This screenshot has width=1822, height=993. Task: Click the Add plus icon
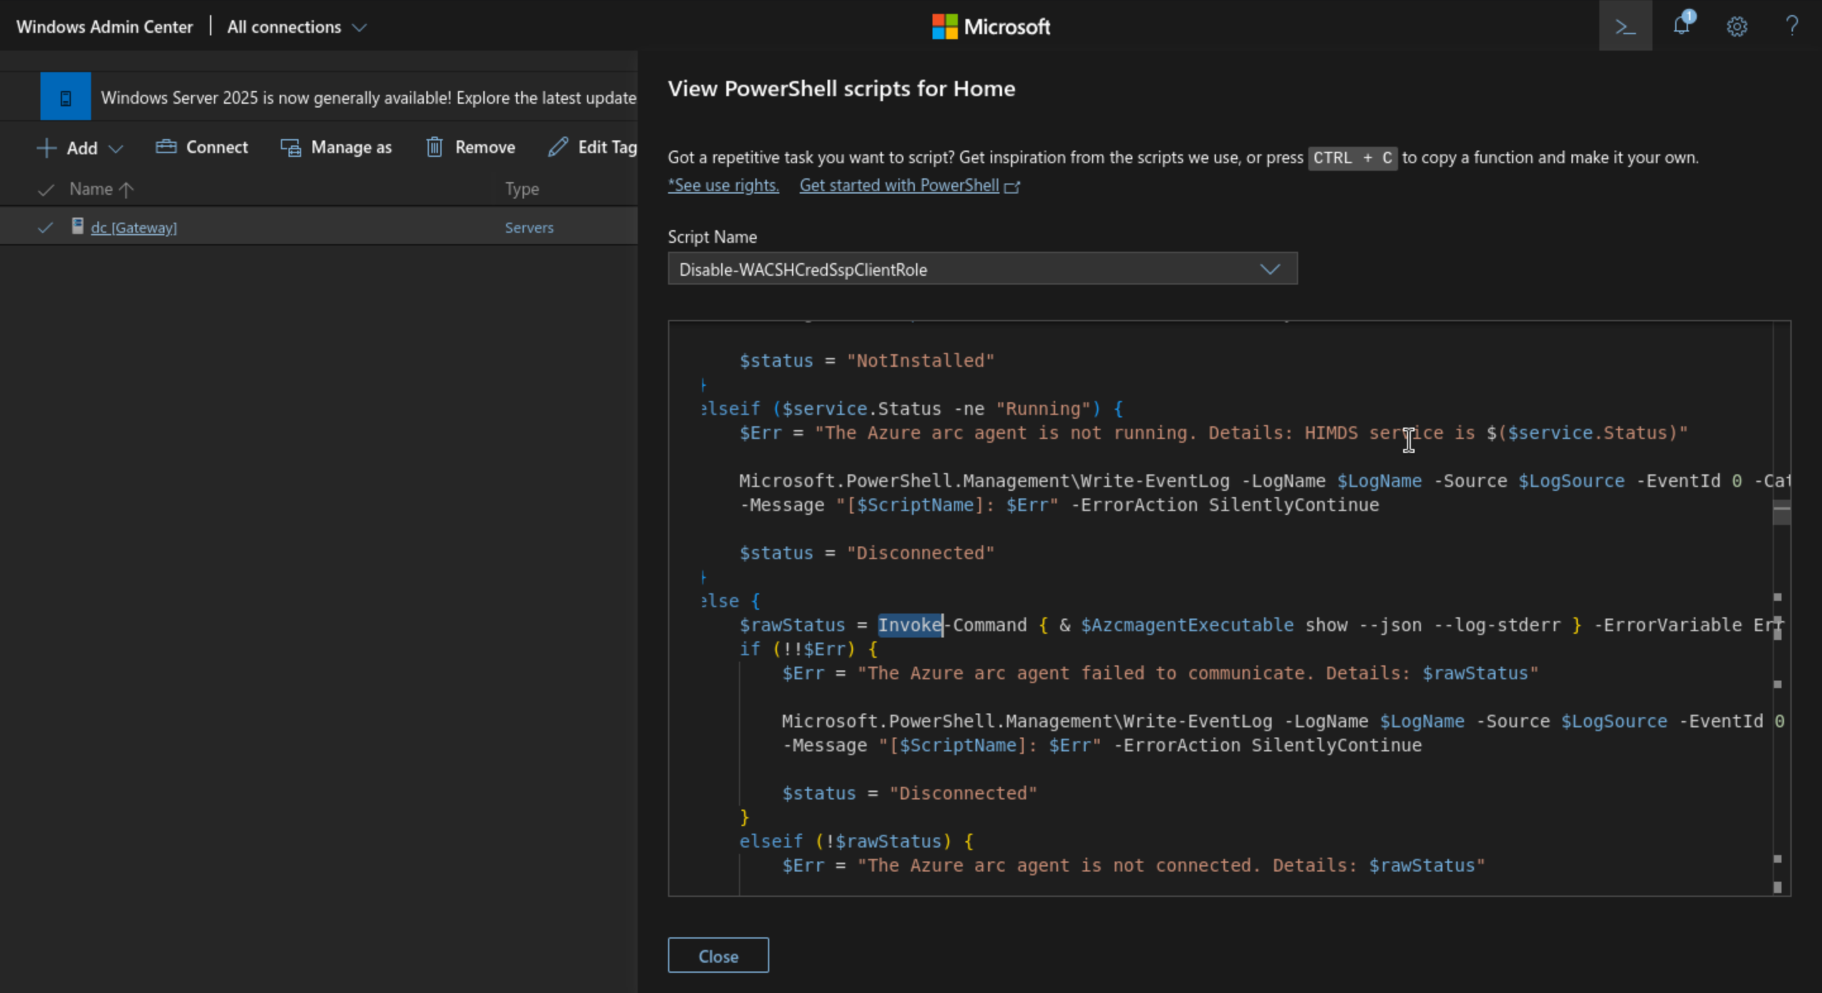point(46,148)
